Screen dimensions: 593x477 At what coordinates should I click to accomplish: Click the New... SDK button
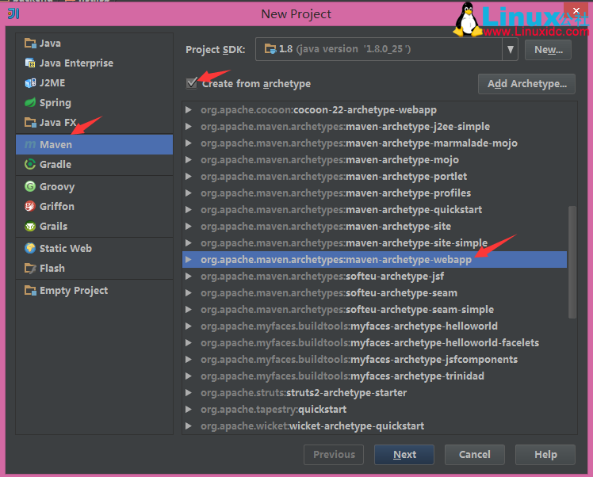pos(548,49)
